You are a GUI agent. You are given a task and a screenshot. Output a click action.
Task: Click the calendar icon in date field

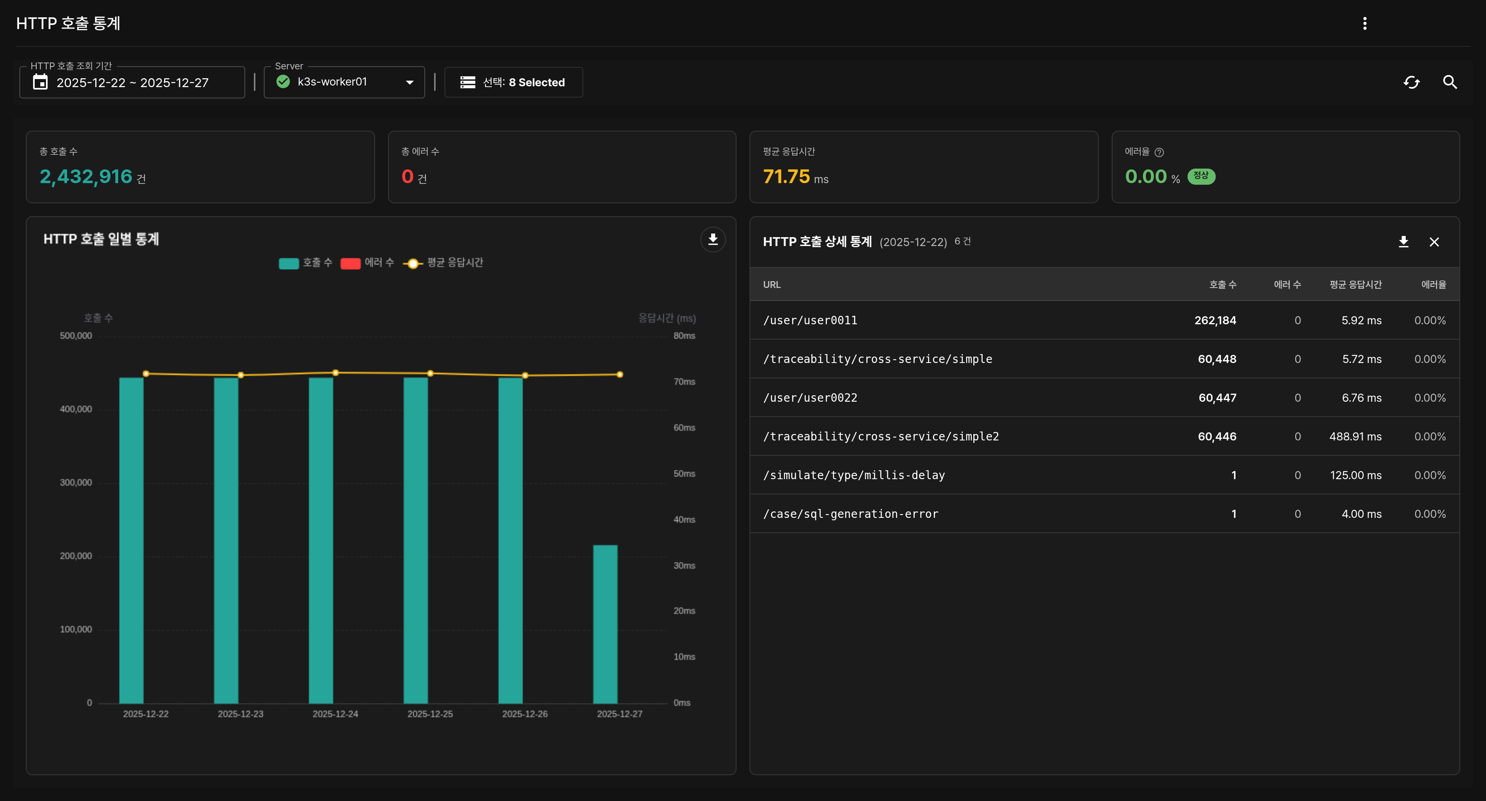coord(40,82)
